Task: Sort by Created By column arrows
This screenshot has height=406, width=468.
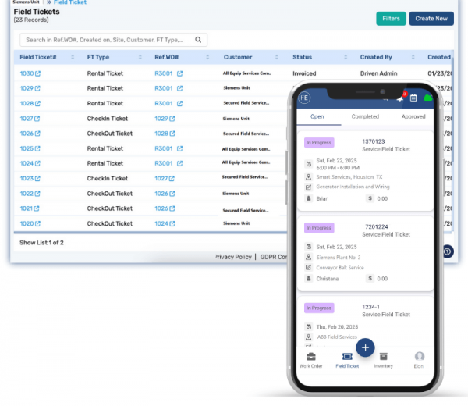Action: 413,57
